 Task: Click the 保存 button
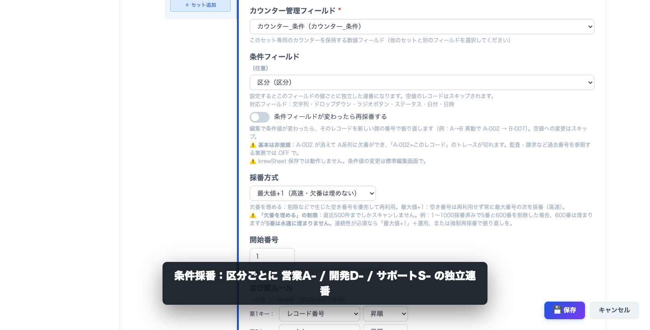point(564,310)
